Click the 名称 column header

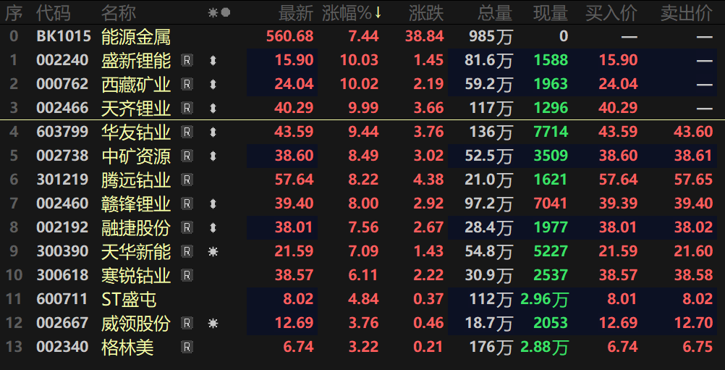pos(119,13)
